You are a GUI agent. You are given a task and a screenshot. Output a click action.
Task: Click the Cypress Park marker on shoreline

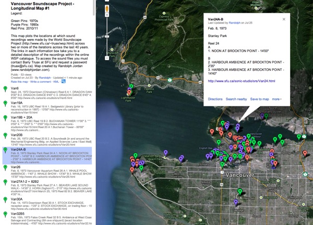click(149, 86)
